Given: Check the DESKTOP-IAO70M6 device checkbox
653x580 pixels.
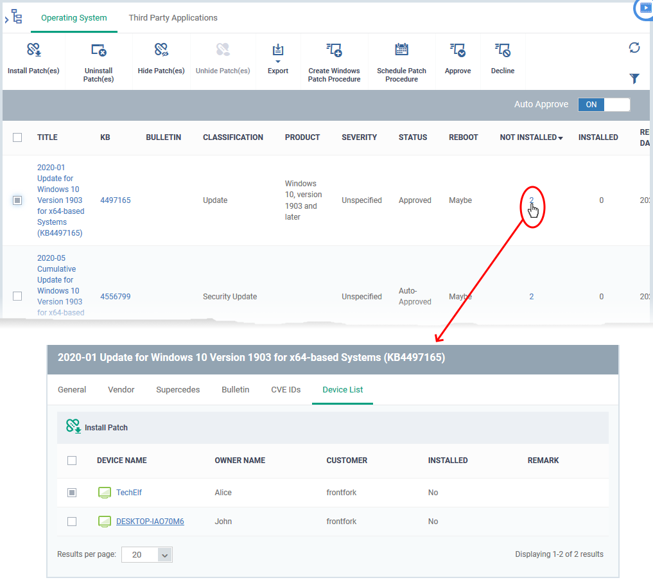Looking at the screenshot, I should coord(72,522).
